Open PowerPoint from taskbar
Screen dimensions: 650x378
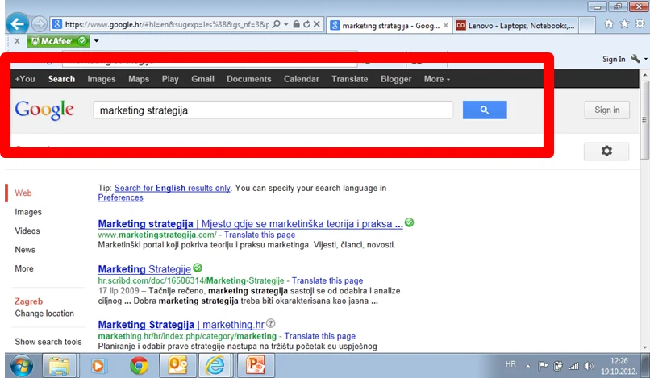(256, 366)
